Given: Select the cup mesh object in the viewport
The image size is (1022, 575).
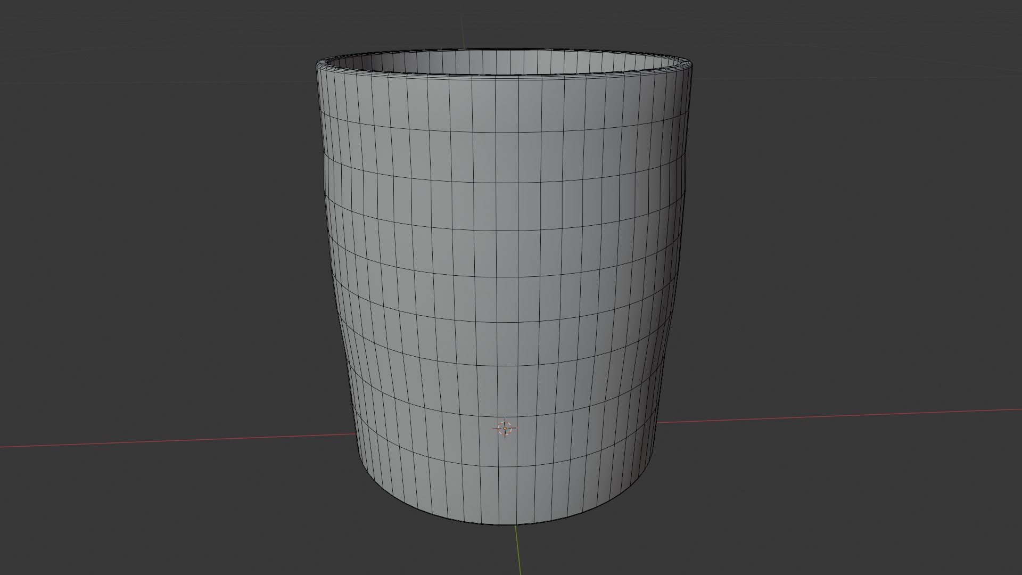Looking at the screenshot, I should click(x=504, y=287).
